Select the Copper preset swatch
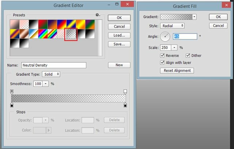This screenshot has height=149, width=234. 24,34
